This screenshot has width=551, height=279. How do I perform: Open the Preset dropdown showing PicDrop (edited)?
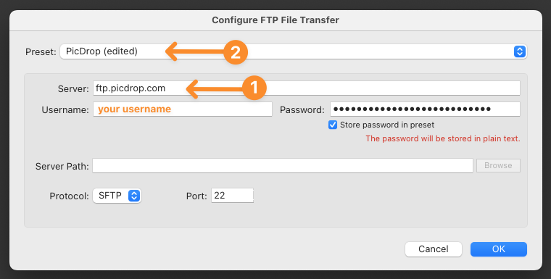293,51
